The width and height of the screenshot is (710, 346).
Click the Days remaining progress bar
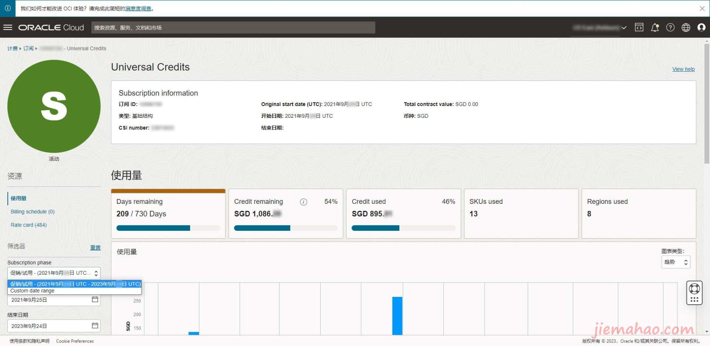click(x=168, y=228)
